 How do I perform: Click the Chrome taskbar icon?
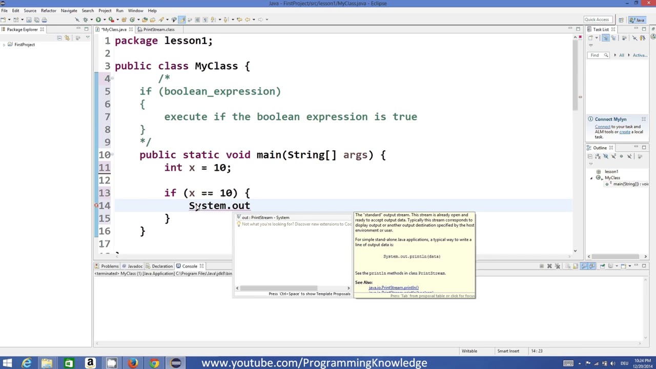(154, 363)
